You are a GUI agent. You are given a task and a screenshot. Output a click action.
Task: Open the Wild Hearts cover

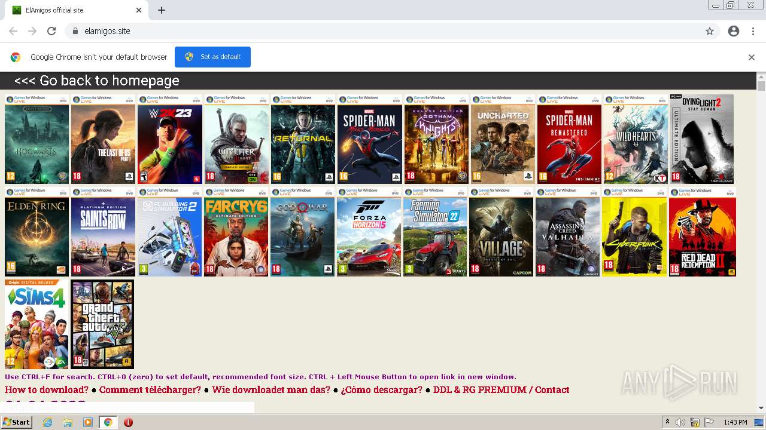(x=636, y=139)
